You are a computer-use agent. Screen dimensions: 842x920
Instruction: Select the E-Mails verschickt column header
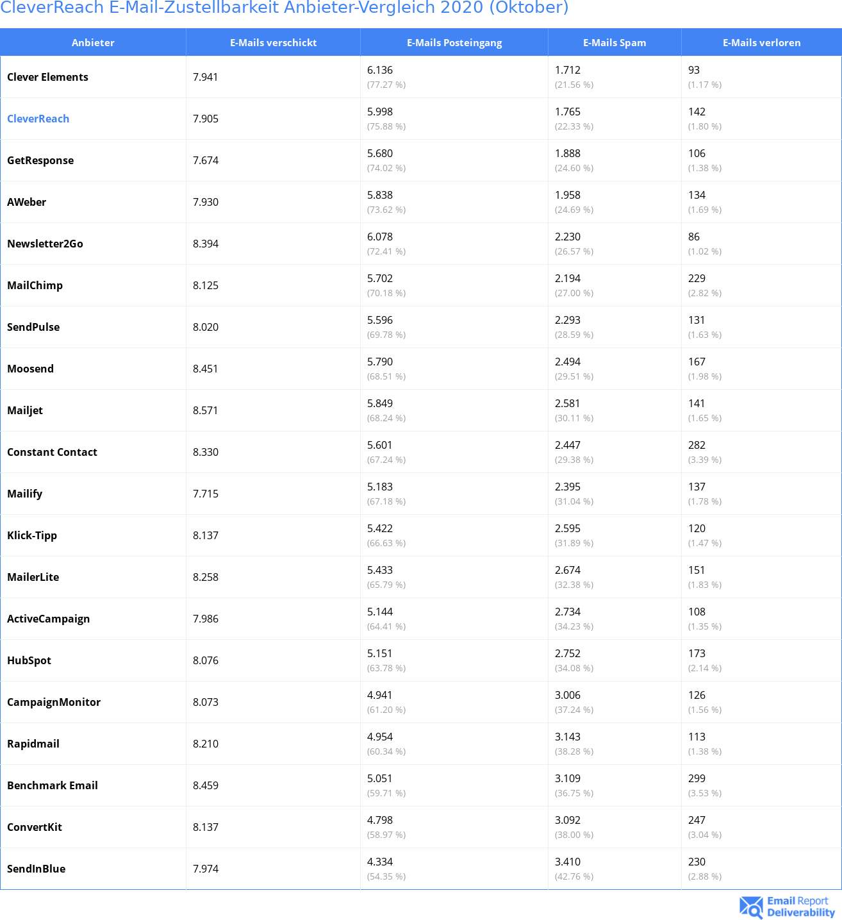(274, 42)
